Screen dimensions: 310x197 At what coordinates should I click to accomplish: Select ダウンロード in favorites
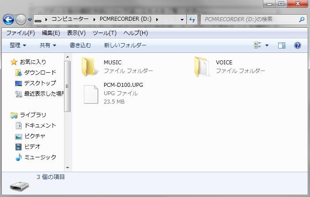40,72
